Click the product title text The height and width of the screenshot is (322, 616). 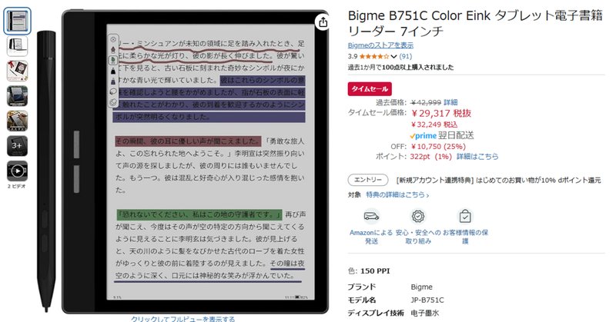pos(475,23)
